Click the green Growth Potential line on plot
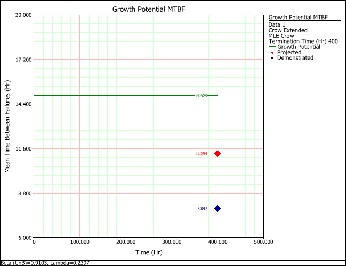Image resolution: width=346 pixels, height=266 pixels. 107,96
